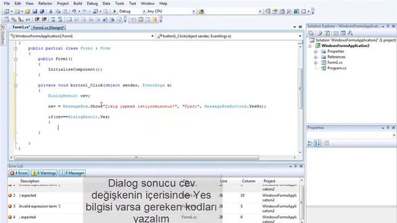Image resolution: width=397 pixels, height=223 pixels.
Task: Open the Debug menu
Action: click(92, 4)
